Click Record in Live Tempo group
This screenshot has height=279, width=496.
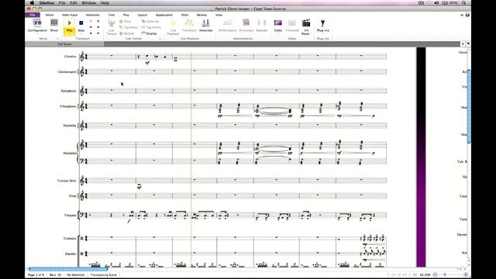(127, 33)
